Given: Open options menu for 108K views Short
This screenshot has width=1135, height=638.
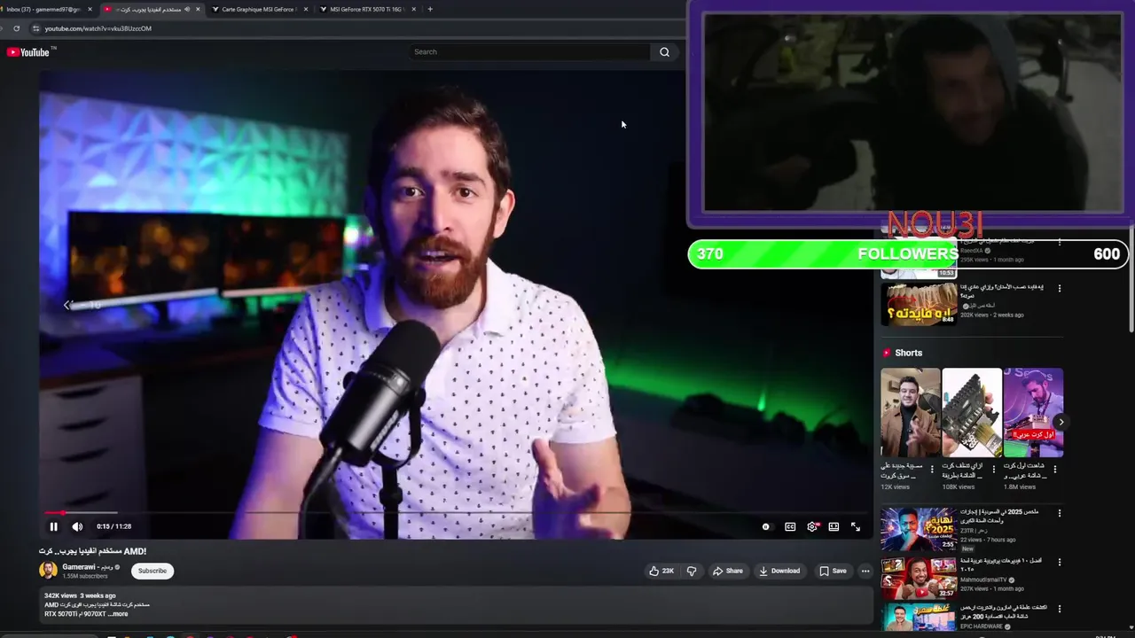Looking at the screenshot, I should pyautogui.click(x=993, y=469).
